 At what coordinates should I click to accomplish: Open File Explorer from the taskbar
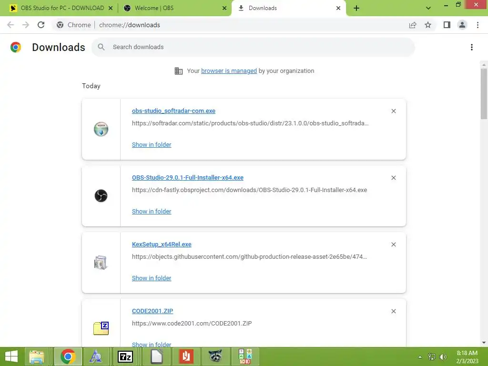click(36, 356)
